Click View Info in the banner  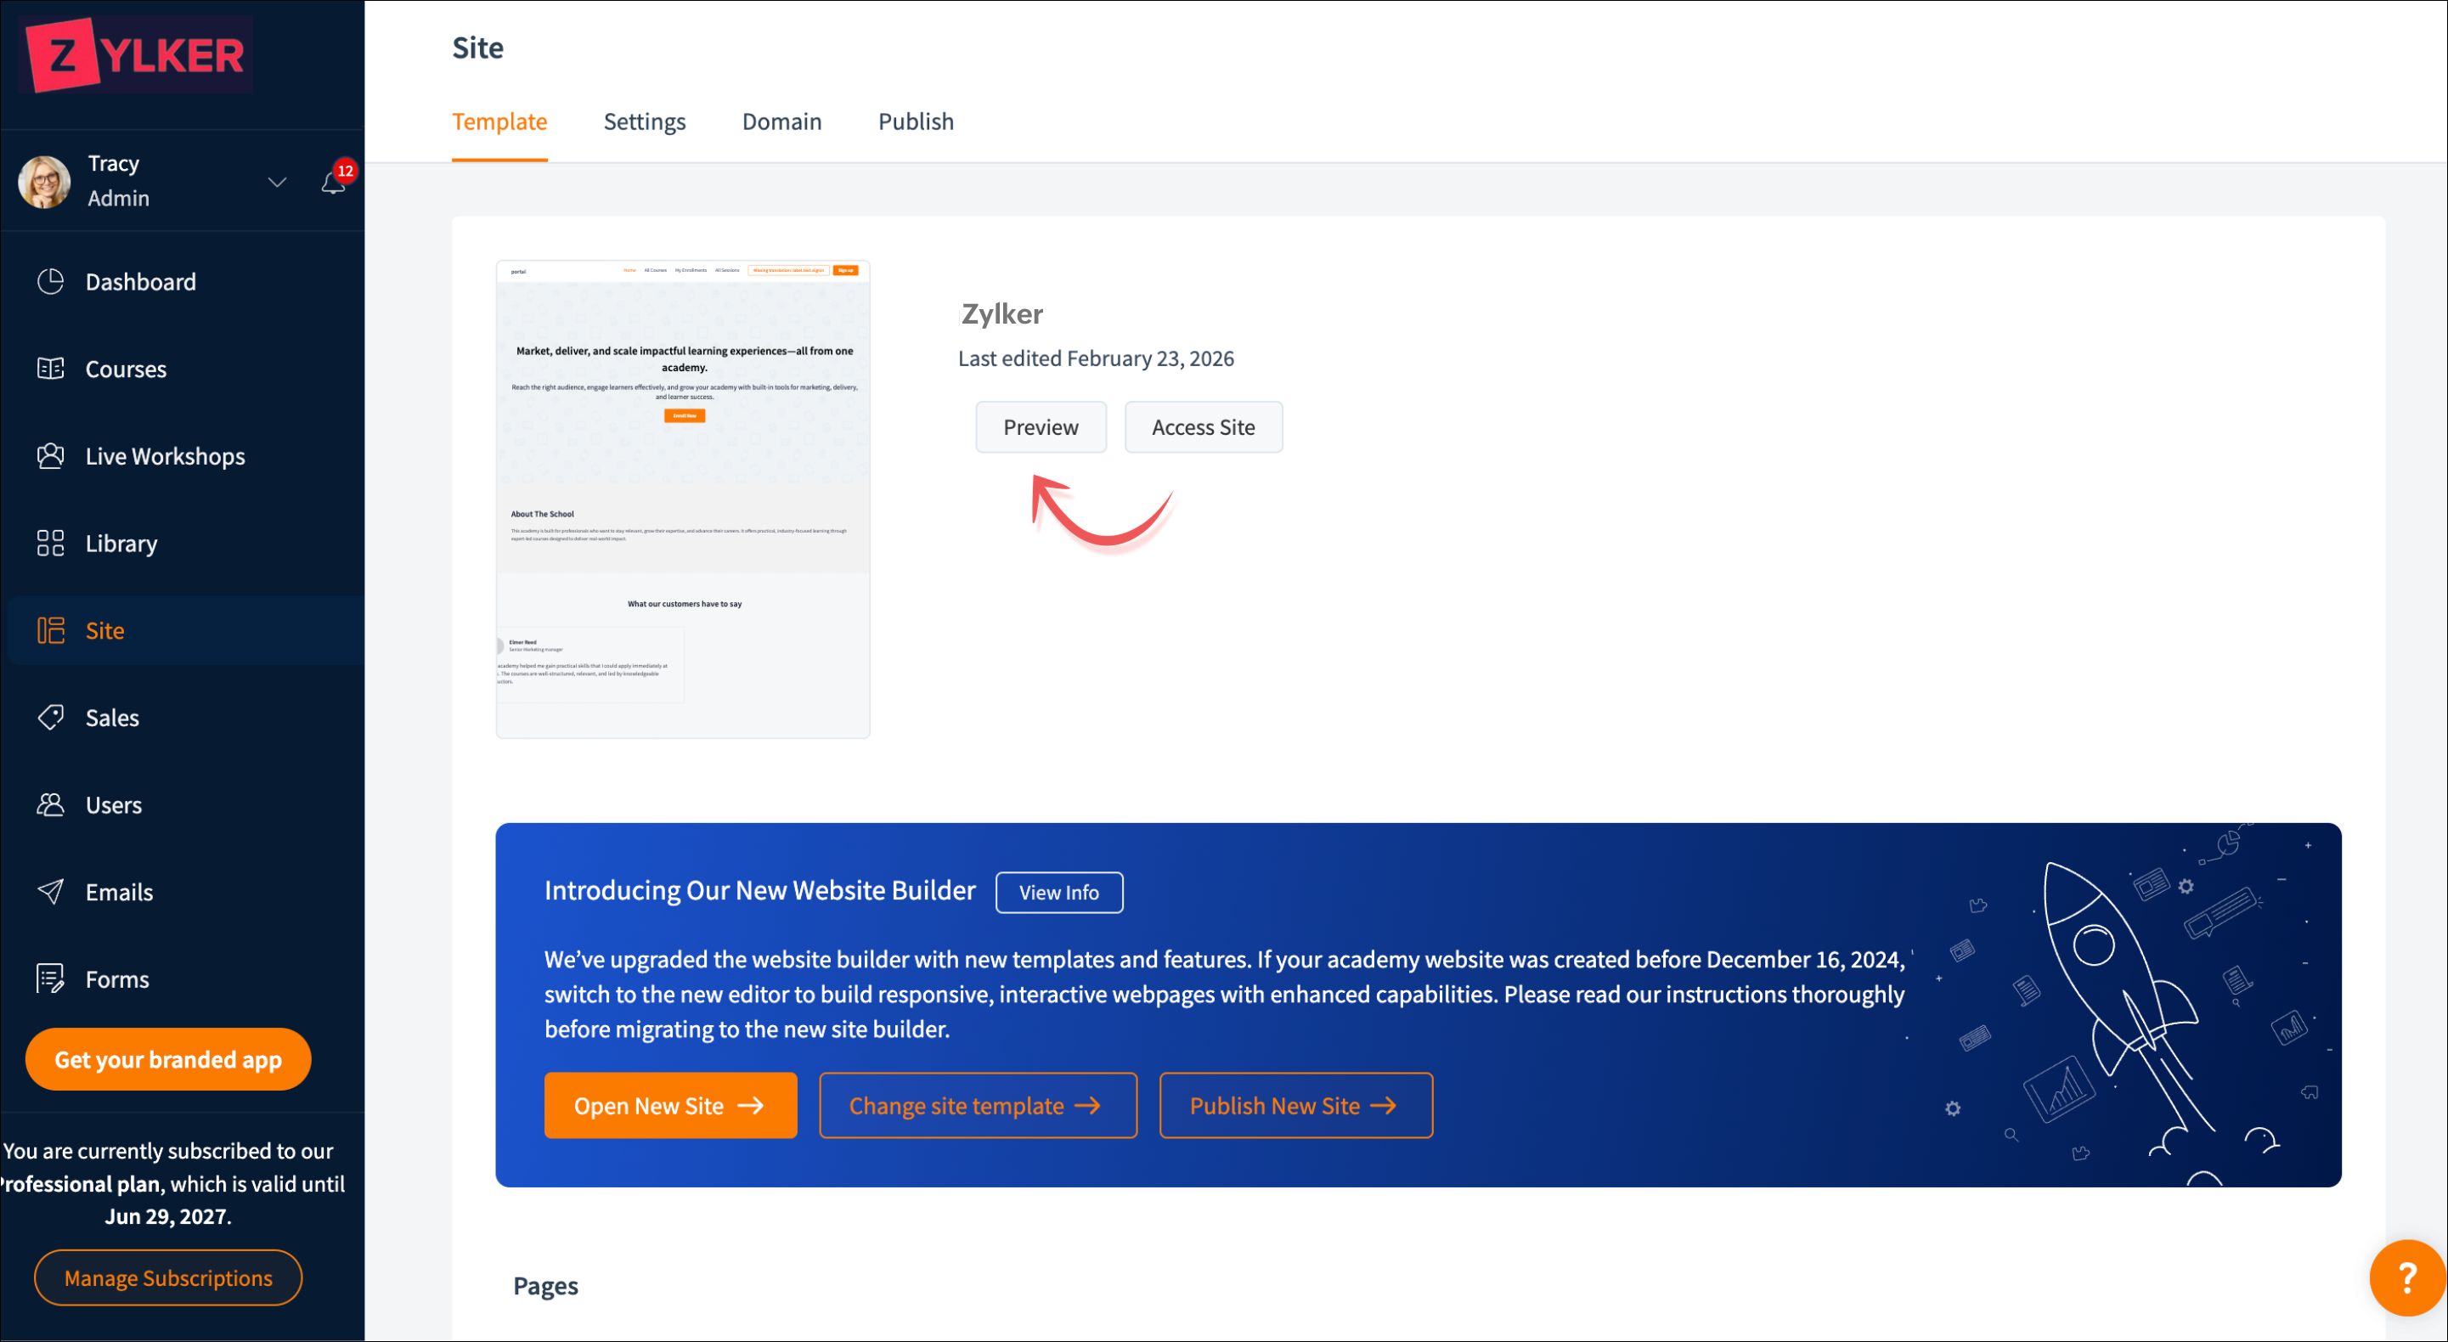pos(1058,893)
